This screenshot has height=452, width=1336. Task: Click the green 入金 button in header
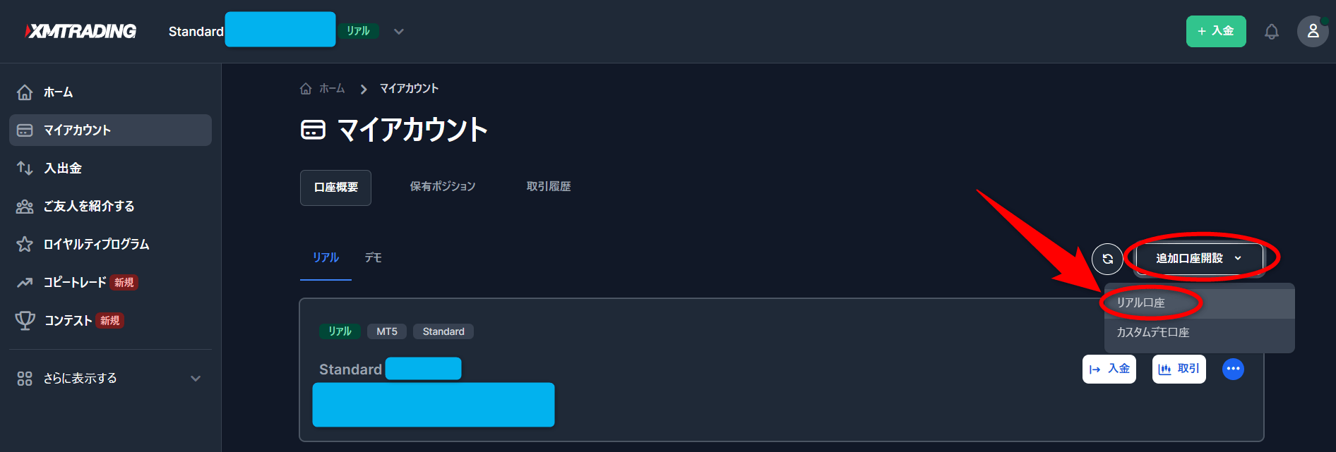1216,32
